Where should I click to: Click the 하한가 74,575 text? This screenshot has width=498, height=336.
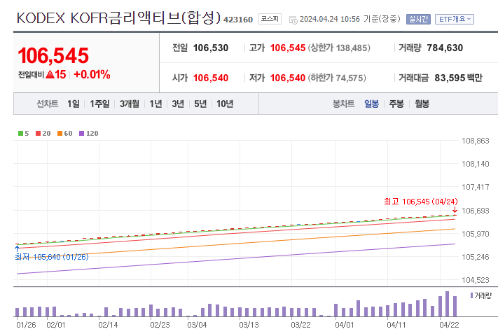[x=337, y=78]
